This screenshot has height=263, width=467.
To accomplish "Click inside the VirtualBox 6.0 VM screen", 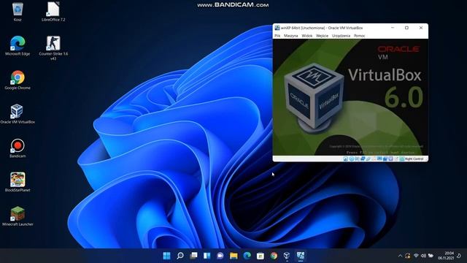I will point(350,97).
